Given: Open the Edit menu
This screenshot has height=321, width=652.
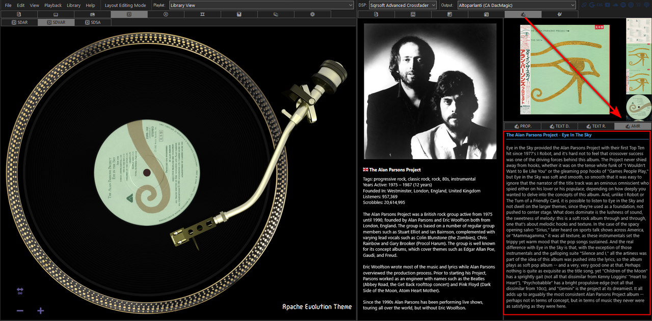Looking at the screenshot, I should point(21,5).
